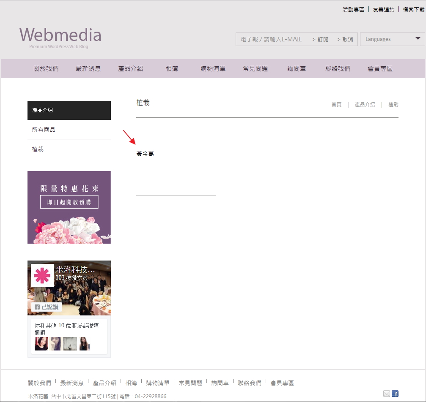Click the pink asterisk page logo
The width and height of the screenshot is (426, 402).
click(x=42, y=275)
